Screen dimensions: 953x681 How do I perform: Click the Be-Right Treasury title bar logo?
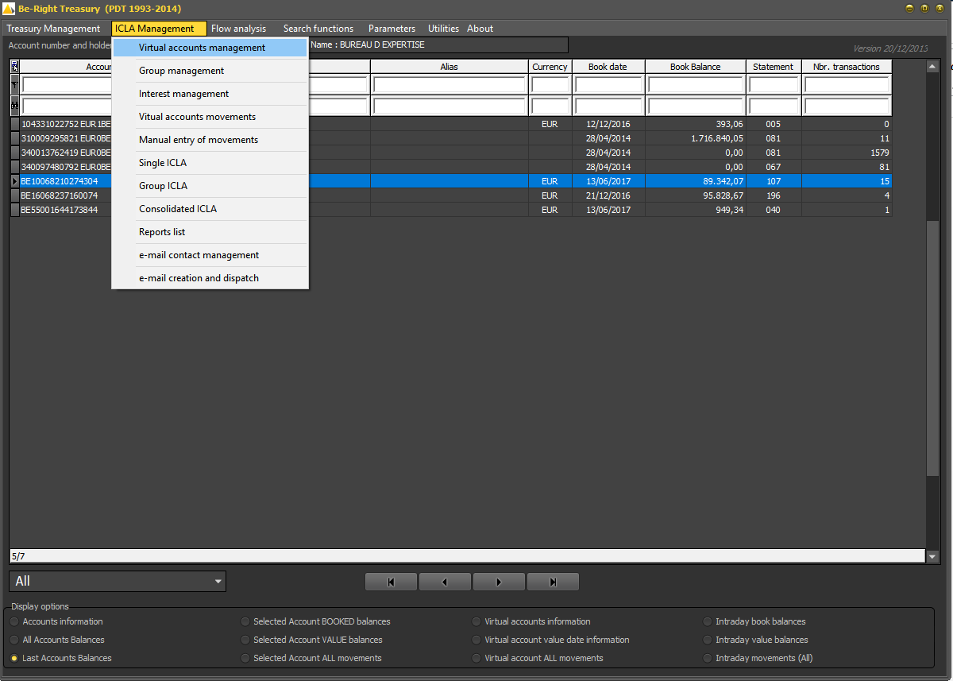tap(9, 9)
